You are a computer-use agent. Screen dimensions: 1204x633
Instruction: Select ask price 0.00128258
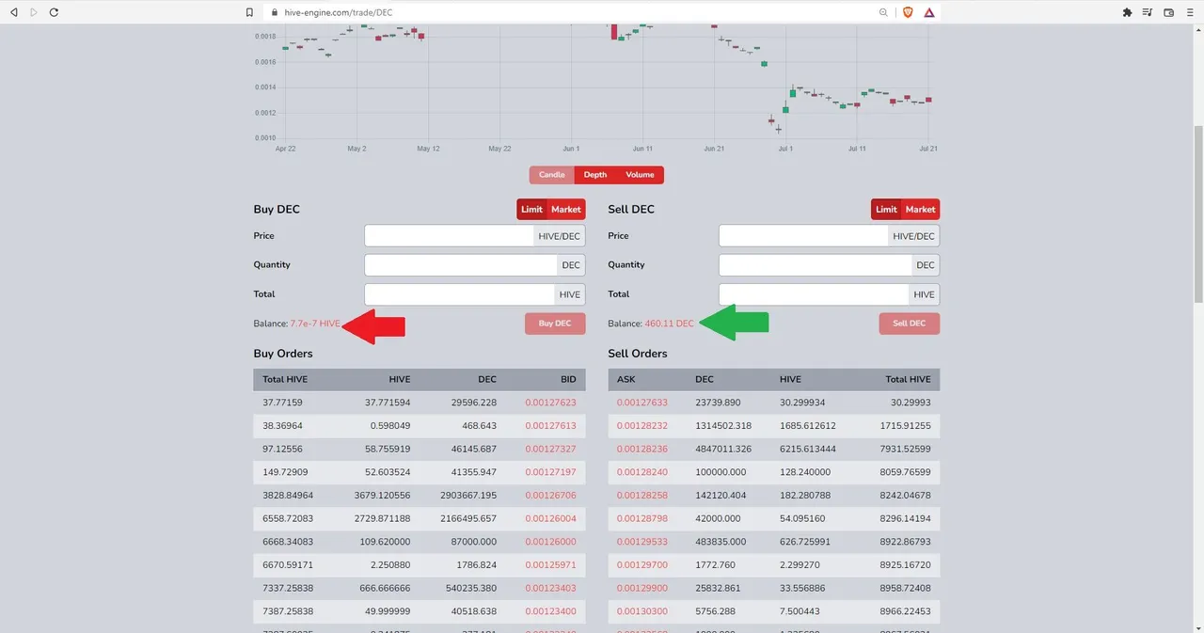pos(642,495)
